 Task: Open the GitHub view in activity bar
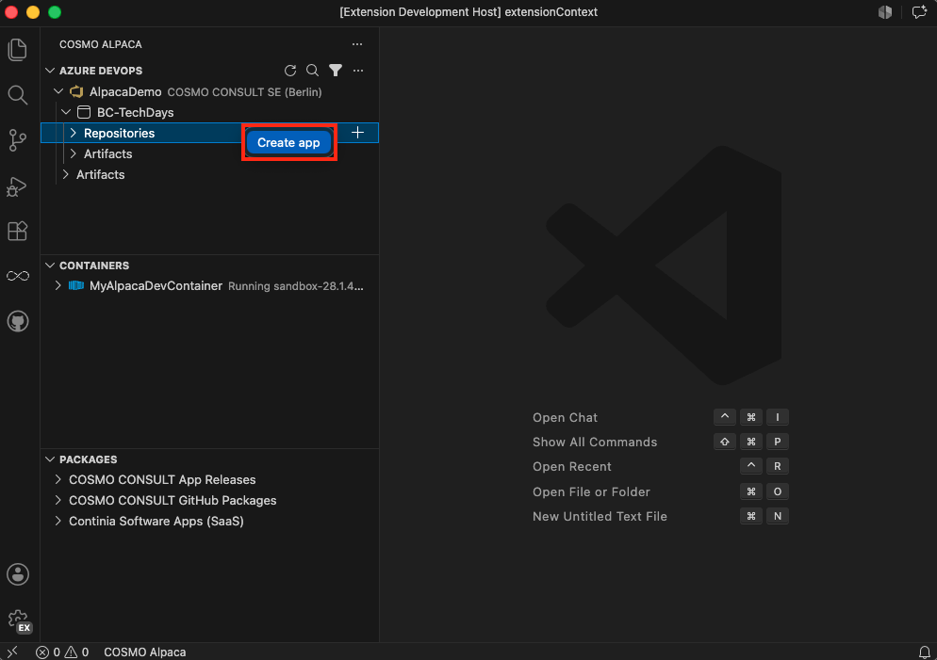tap(17, 322)
